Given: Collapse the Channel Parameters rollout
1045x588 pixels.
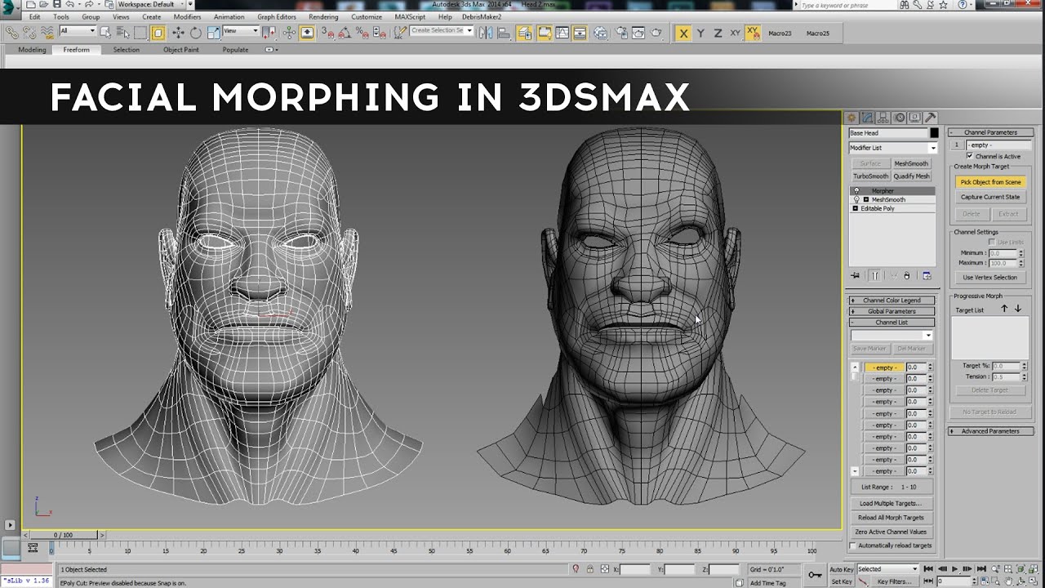Looking at the screenshot, I should click(x=990, y=132).
